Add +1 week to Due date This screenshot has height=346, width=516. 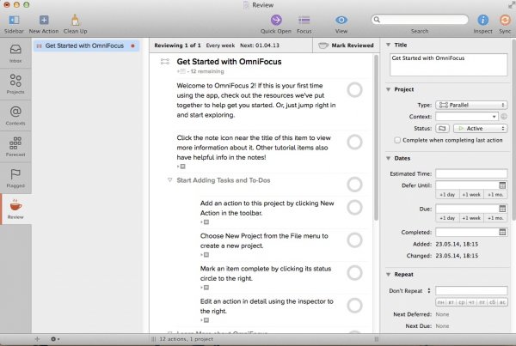click(471, 218)
